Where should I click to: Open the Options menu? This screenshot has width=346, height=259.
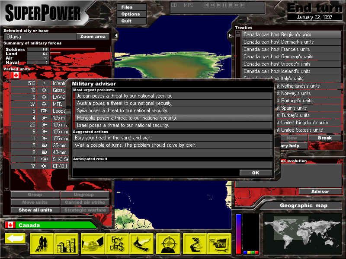point(132,14)
